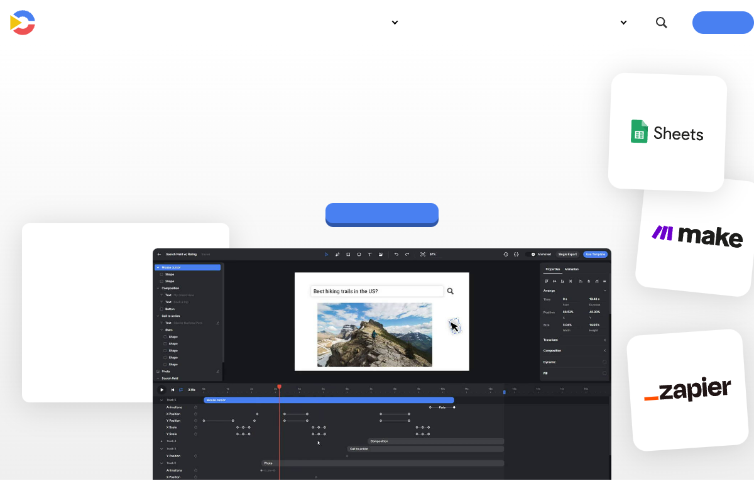
Task: Open the Image insert tool
Action: click(381, 254)
